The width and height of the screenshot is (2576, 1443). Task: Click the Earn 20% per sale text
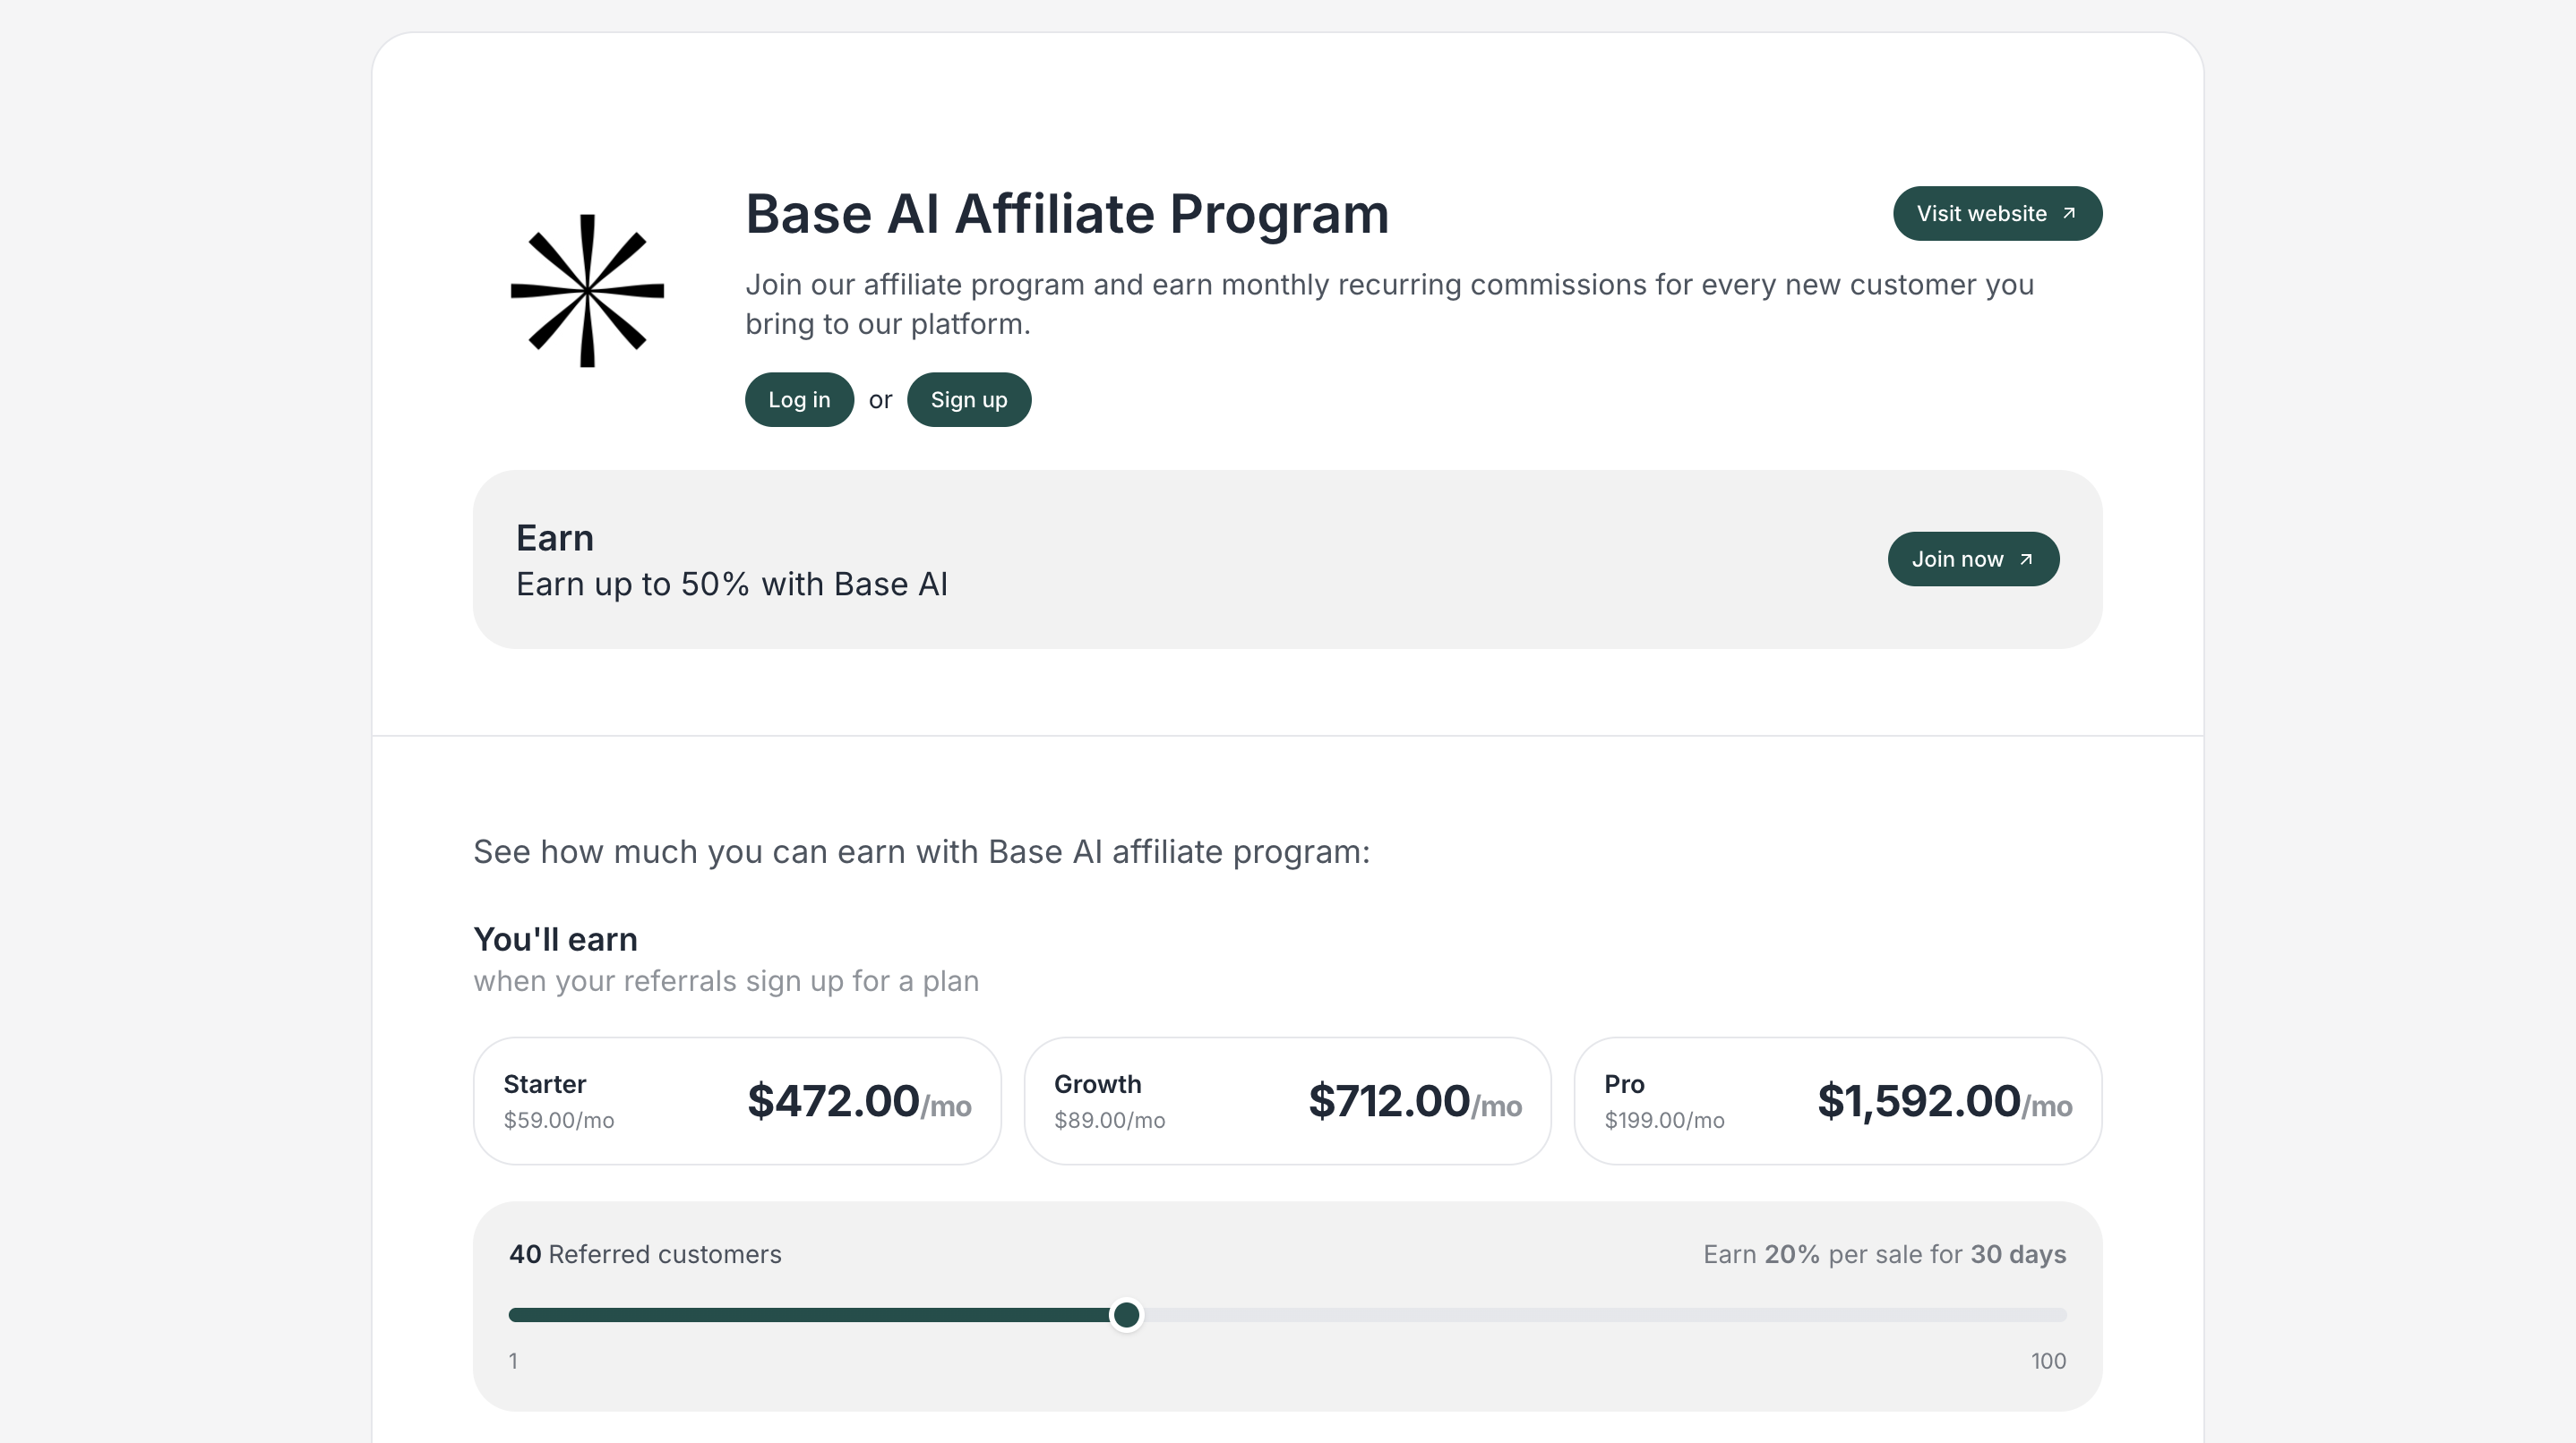pyautogui.click(x=1884, y=1254)
